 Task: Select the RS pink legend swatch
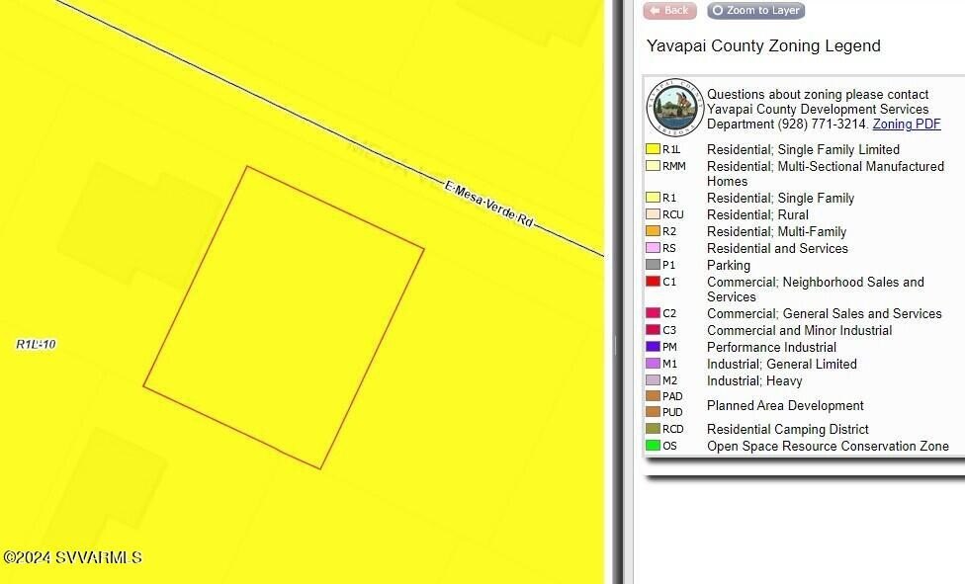653,248
